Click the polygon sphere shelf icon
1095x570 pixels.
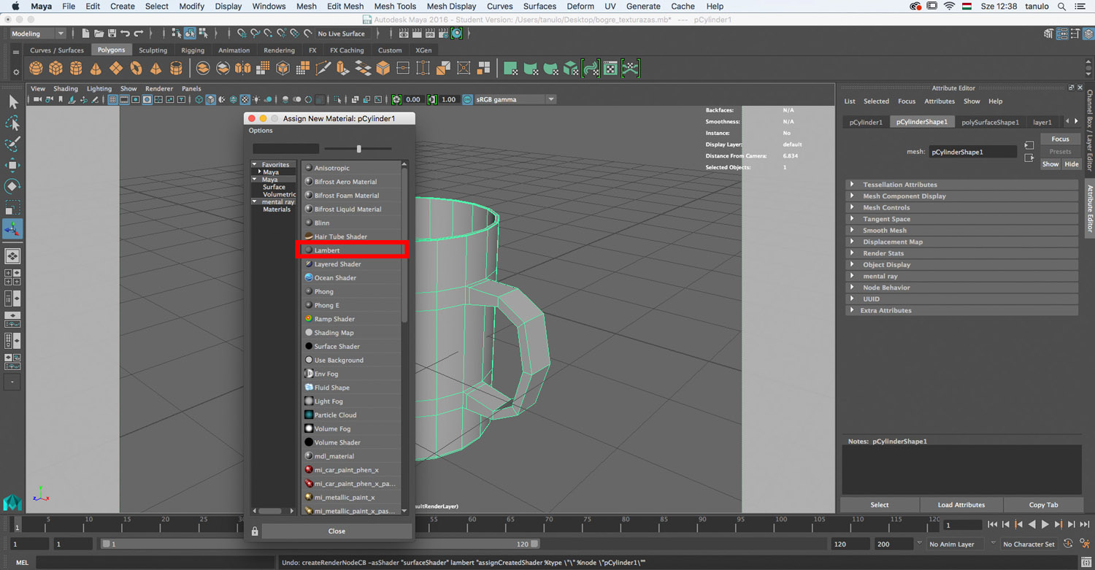tap(36, 69)
